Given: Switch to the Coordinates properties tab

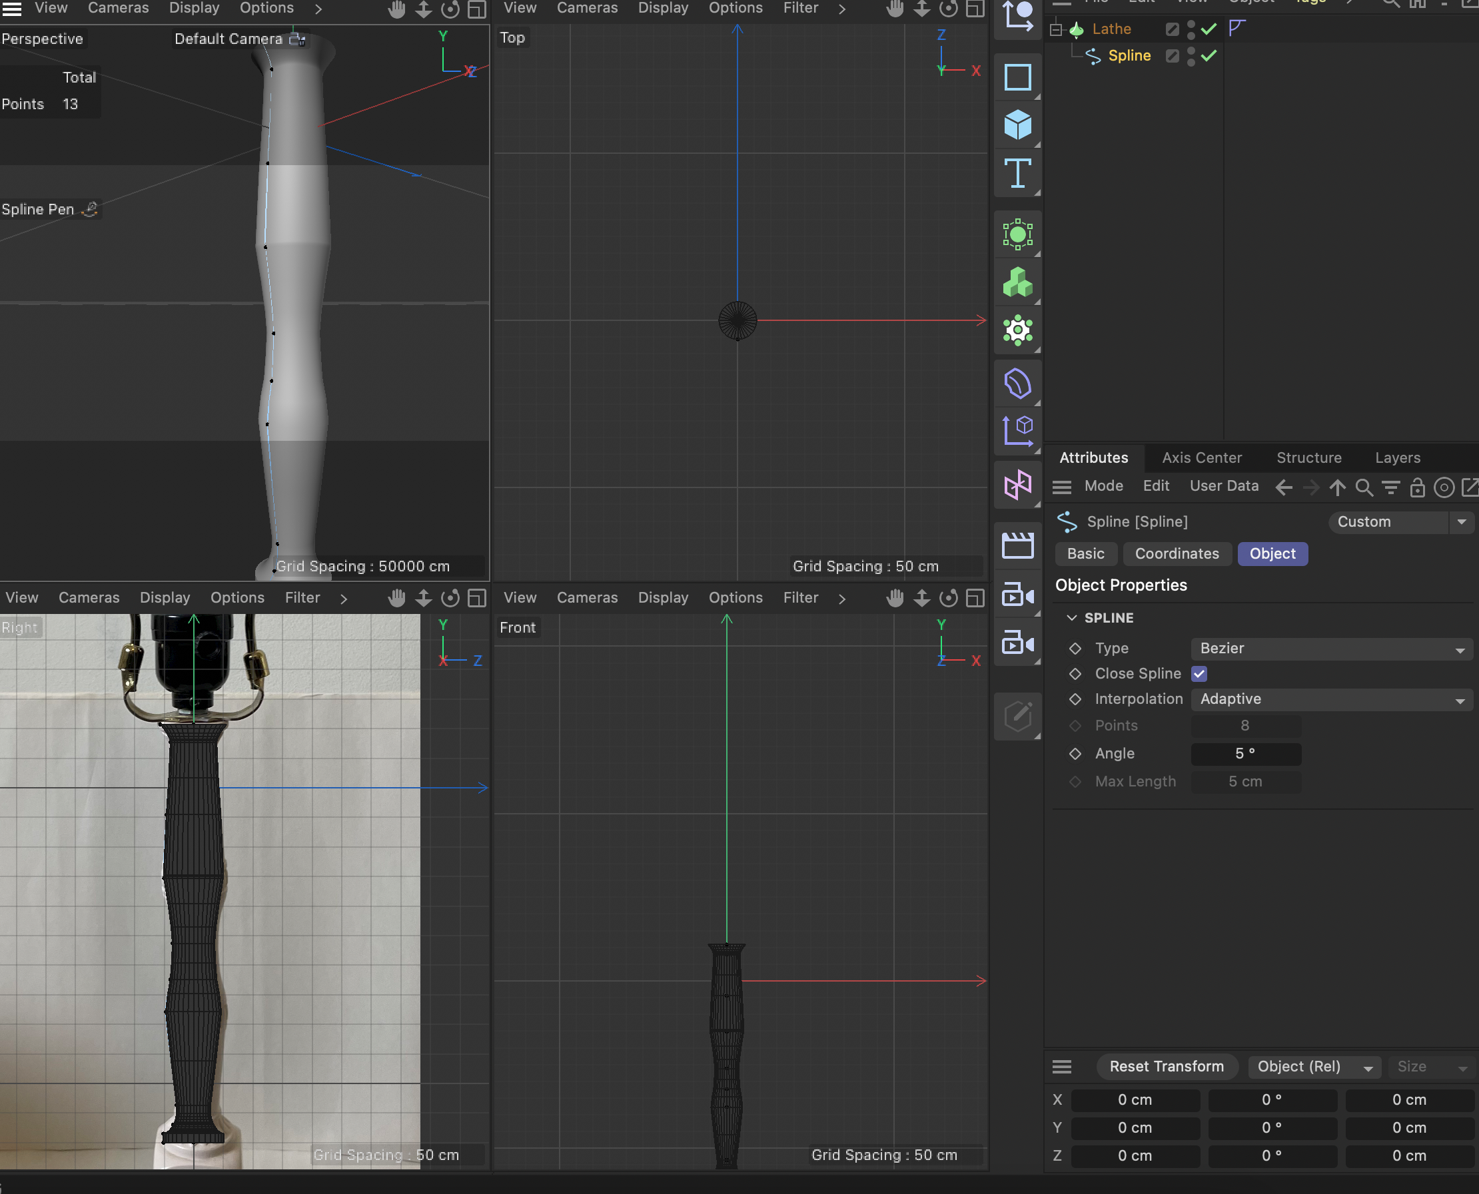Looking at the screenshot, I should [x=1178, y=553].
